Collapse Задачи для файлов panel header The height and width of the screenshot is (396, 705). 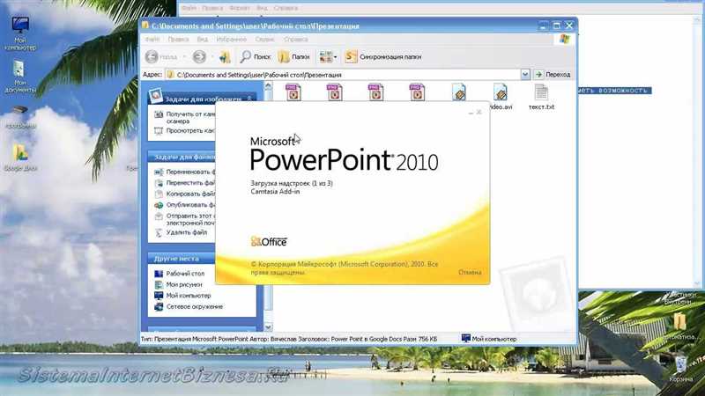click(x=182, y=157)
